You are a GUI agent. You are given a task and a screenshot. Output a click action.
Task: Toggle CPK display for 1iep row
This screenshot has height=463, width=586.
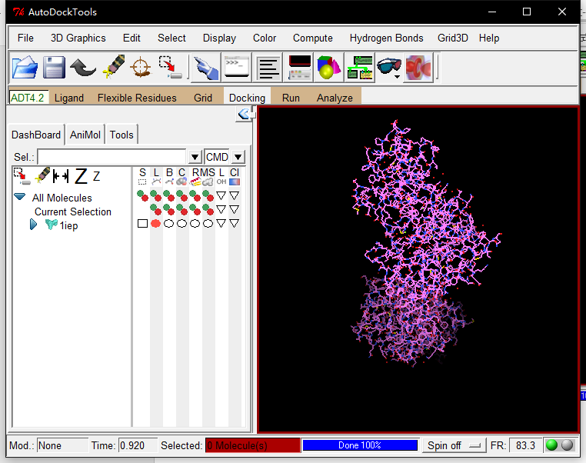(x=182, y=224)
